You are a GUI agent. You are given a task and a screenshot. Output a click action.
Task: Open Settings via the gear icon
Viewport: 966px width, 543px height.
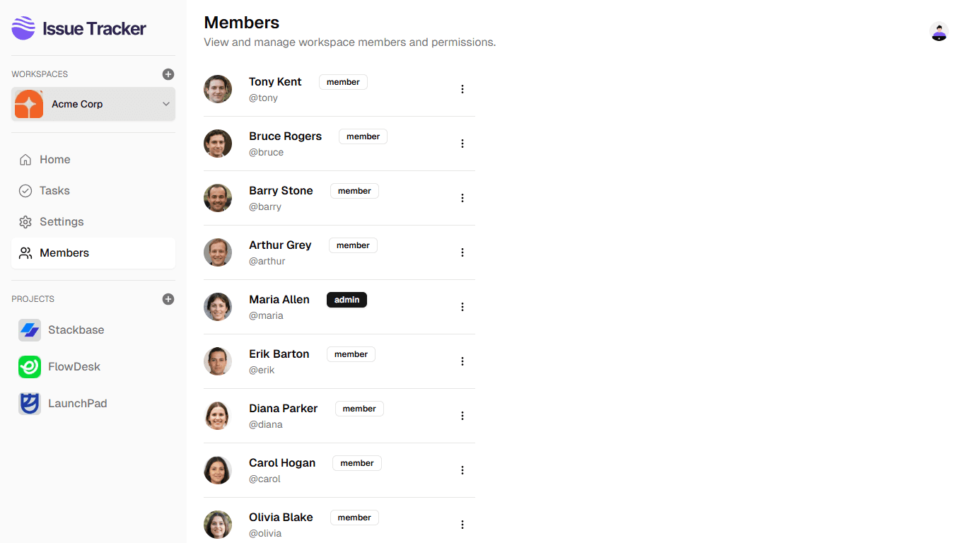[25, 221]
